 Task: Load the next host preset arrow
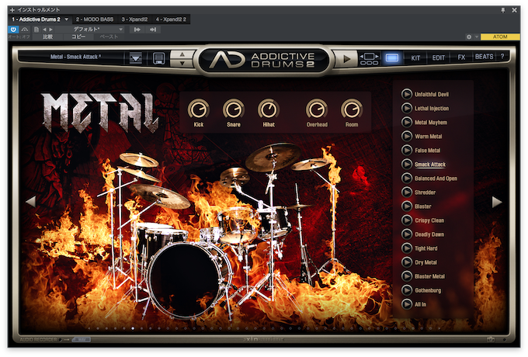coord(50,29)
